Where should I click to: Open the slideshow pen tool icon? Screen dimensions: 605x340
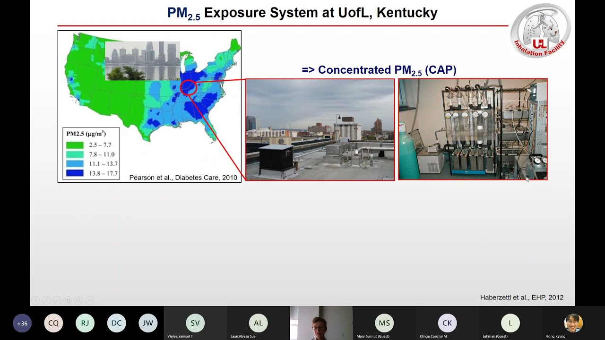tap(57, 300)
